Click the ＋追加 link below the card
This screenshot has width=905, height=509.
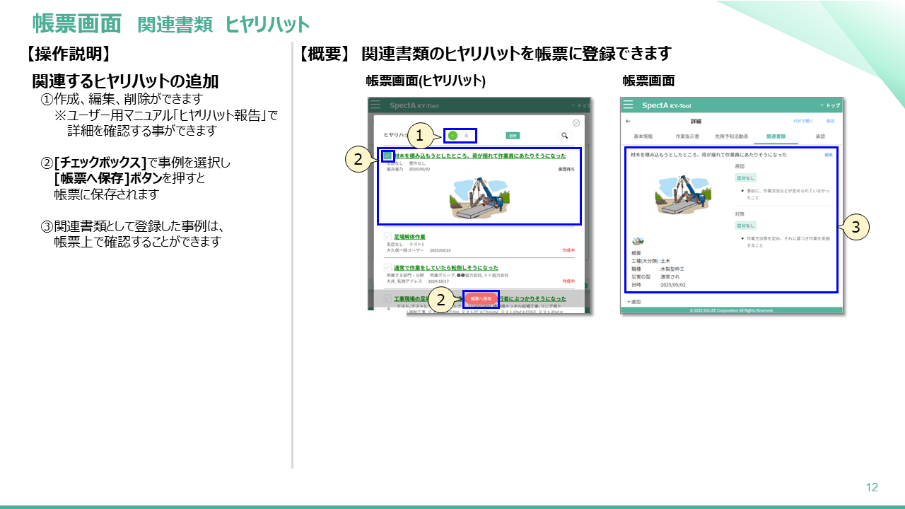pos(633,302)
